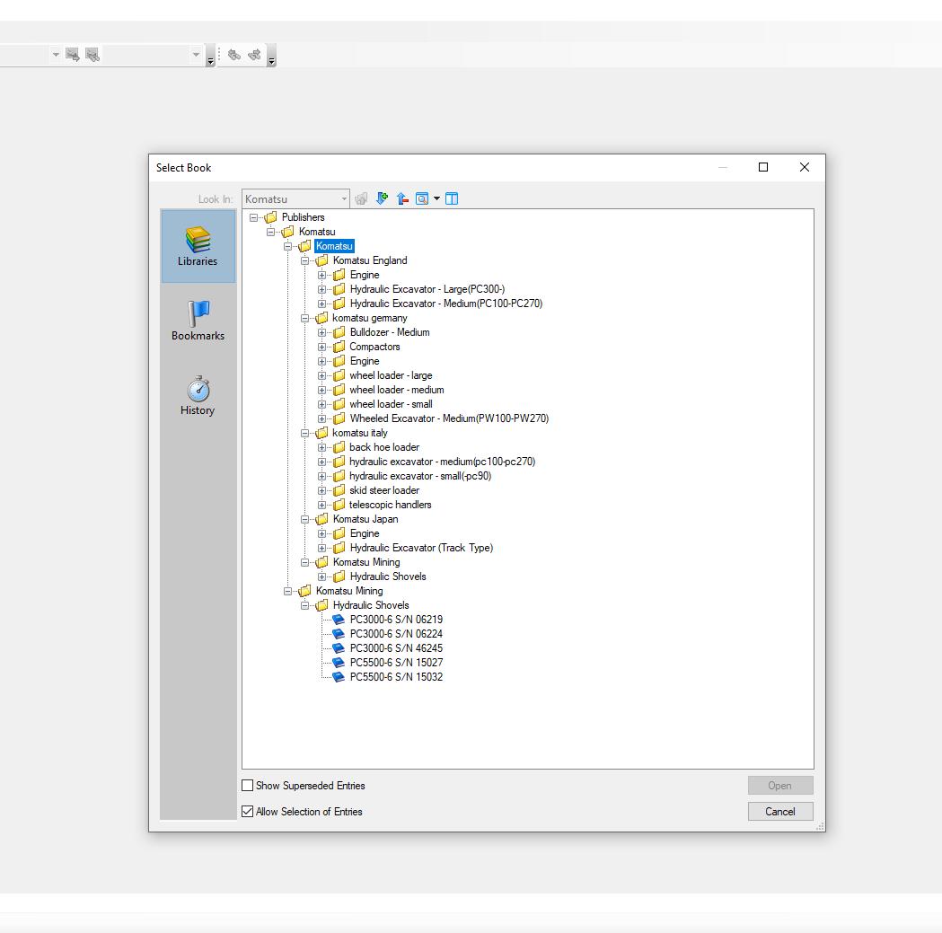The height and width of the screenshot is (933, 942).
Task: Collapse the Publishers tree node
Action: 253,217
